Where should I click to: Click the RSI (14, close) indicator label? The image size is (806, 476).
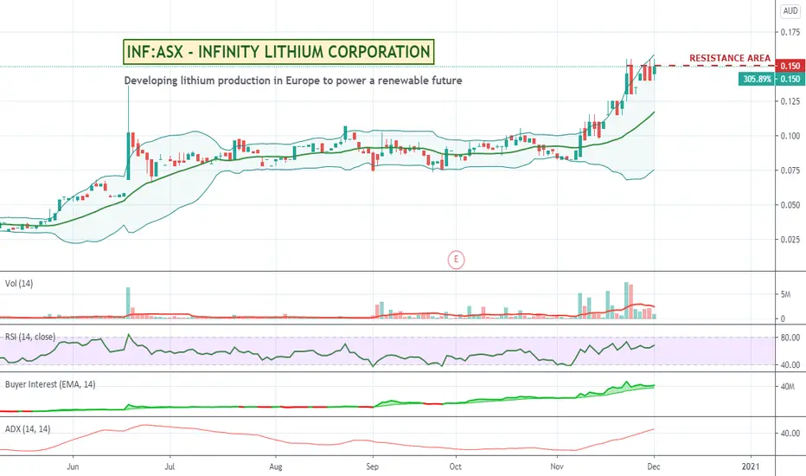[x=29, y=337]
